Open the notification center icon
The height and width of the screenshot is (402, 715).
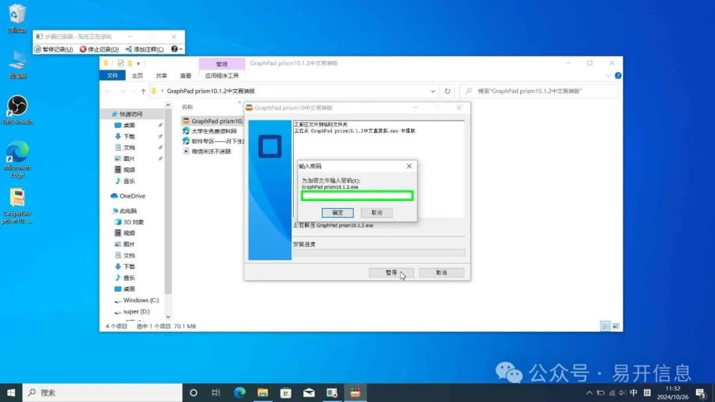701,393
